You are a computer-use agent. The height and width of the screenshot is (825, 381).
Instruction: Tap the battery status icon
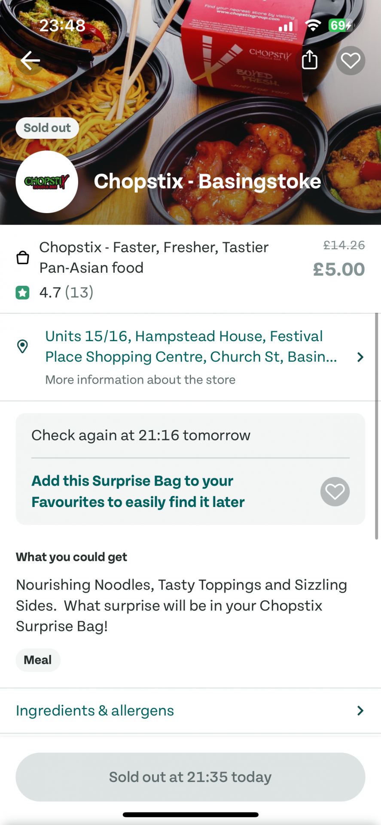339,25
